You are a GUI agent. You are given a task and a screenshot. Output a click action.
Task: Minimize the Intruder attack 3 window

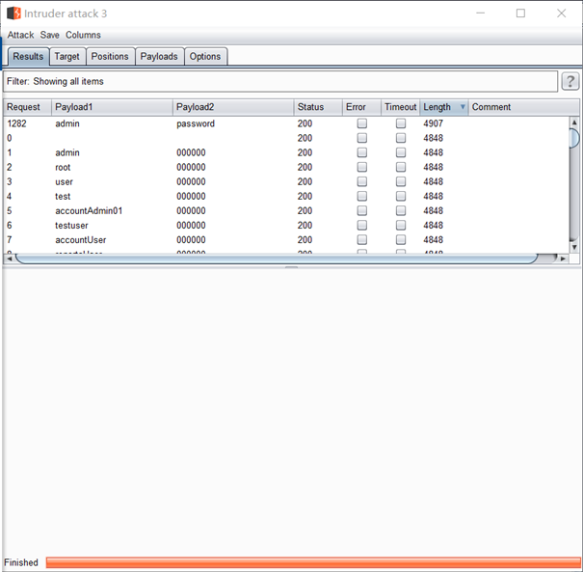click(481, 14)
